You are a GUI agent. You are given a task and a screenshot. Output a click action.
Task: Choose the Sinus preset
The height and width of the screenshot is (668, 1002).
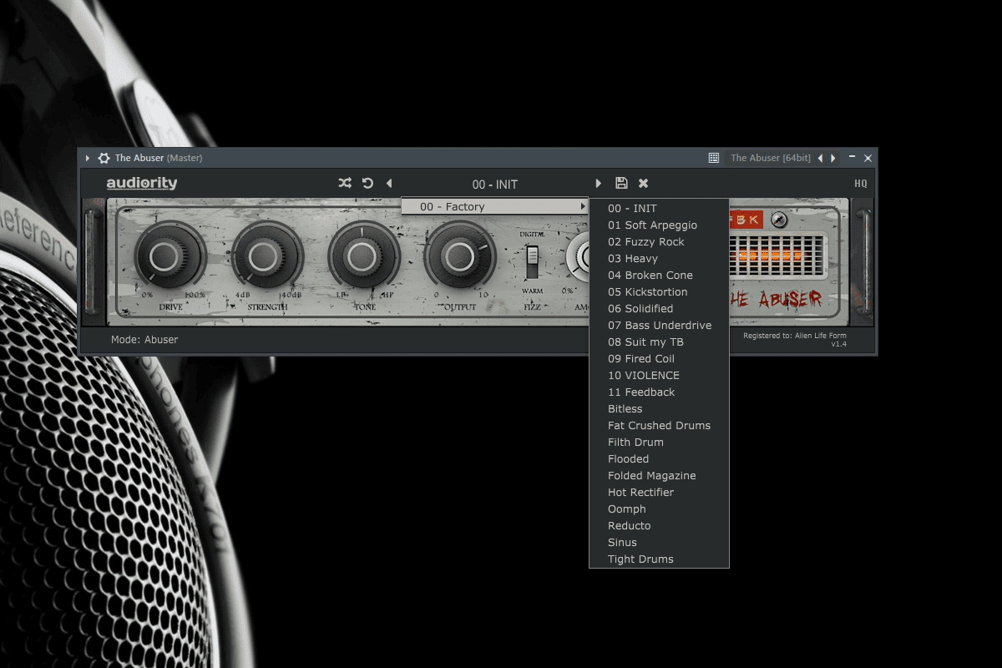(x=659, y=542)
